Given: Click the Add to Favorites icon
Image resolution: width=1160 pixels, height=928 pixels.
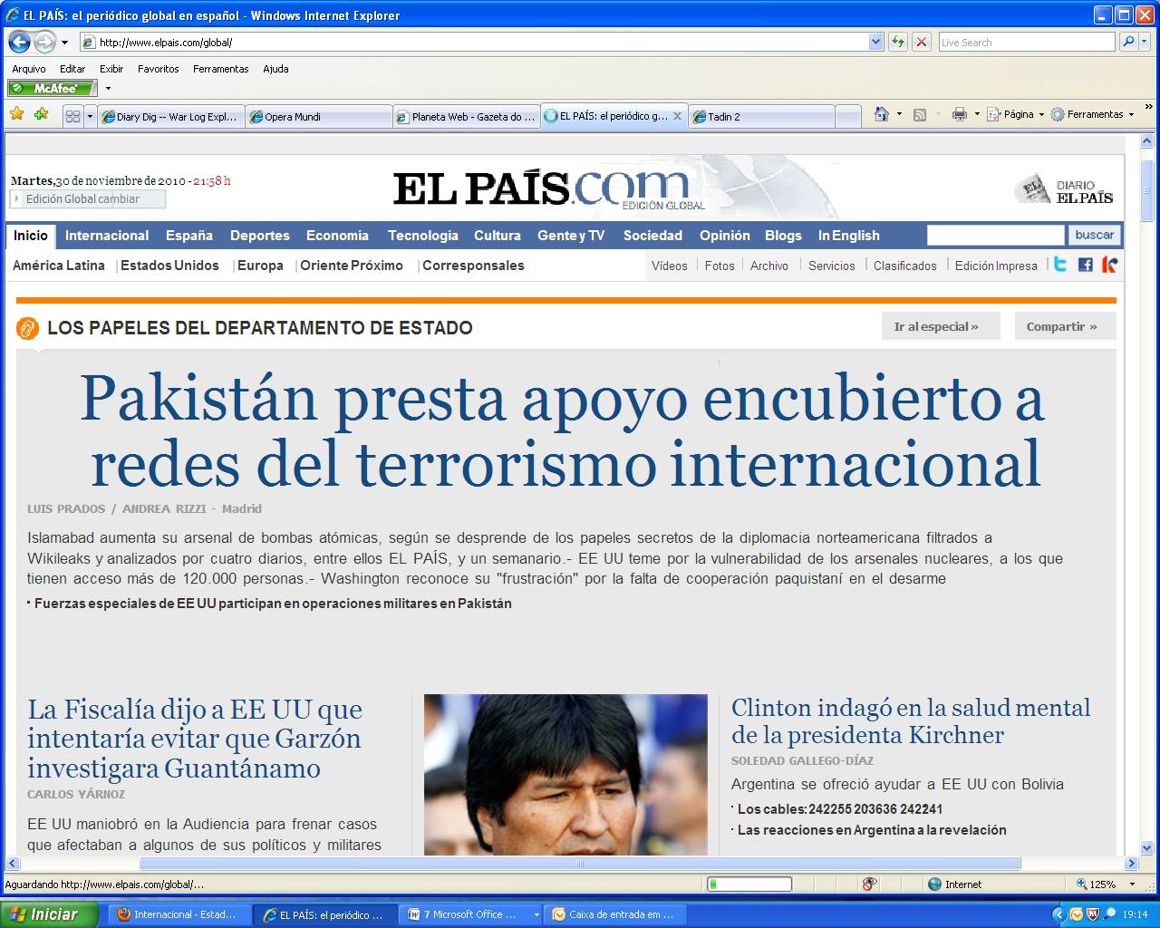Looking at the screenshot, I should 41,114.
